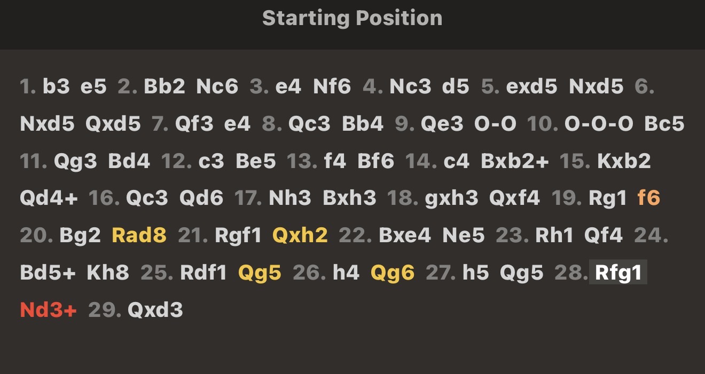Jump to the yellow move Rad8
This screenshot has height=374, width=705.
pos(139,235)
